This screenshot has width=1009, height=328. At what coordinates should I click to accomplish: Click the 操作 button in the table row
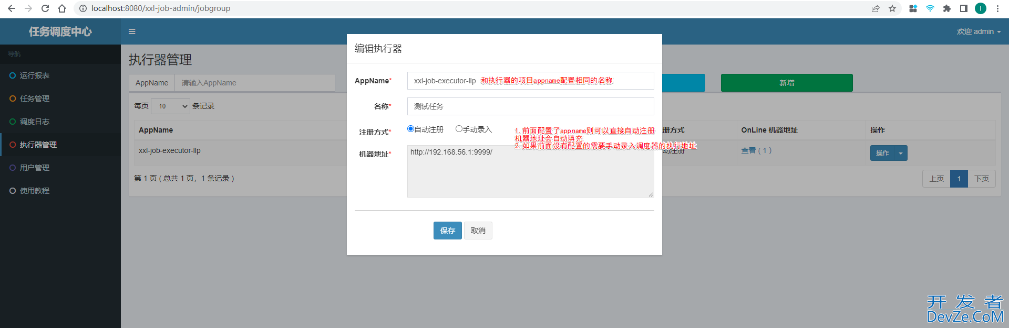(x=882, y=153)
